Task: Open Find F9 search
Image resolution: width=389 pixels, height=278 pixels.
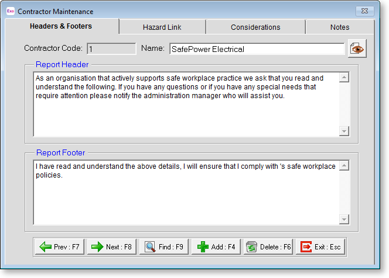Action: click(163, 246)
